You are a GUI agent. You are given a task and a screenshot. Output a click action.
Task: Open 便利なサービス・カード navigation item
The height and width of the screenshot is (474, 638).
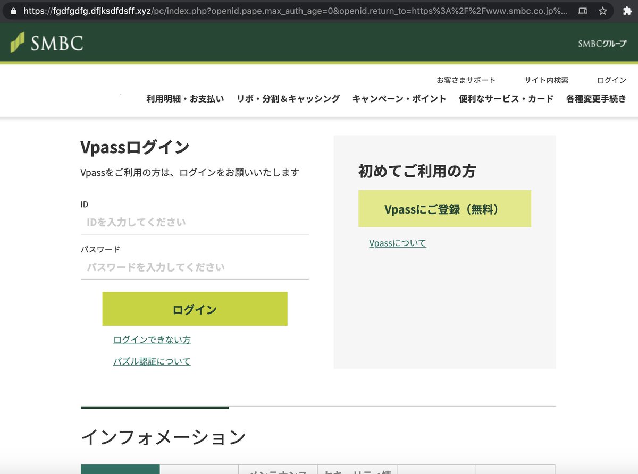point(506,99)
